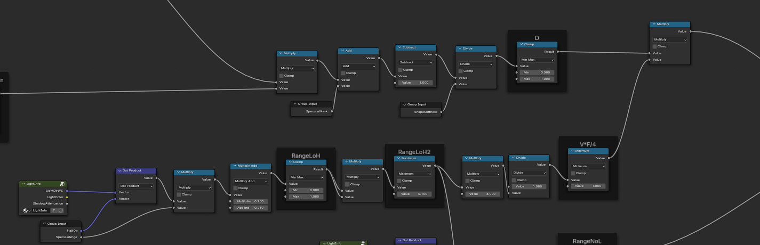
Task: Open Min Max dropdown in the D frame
Action: coord(537,60)
